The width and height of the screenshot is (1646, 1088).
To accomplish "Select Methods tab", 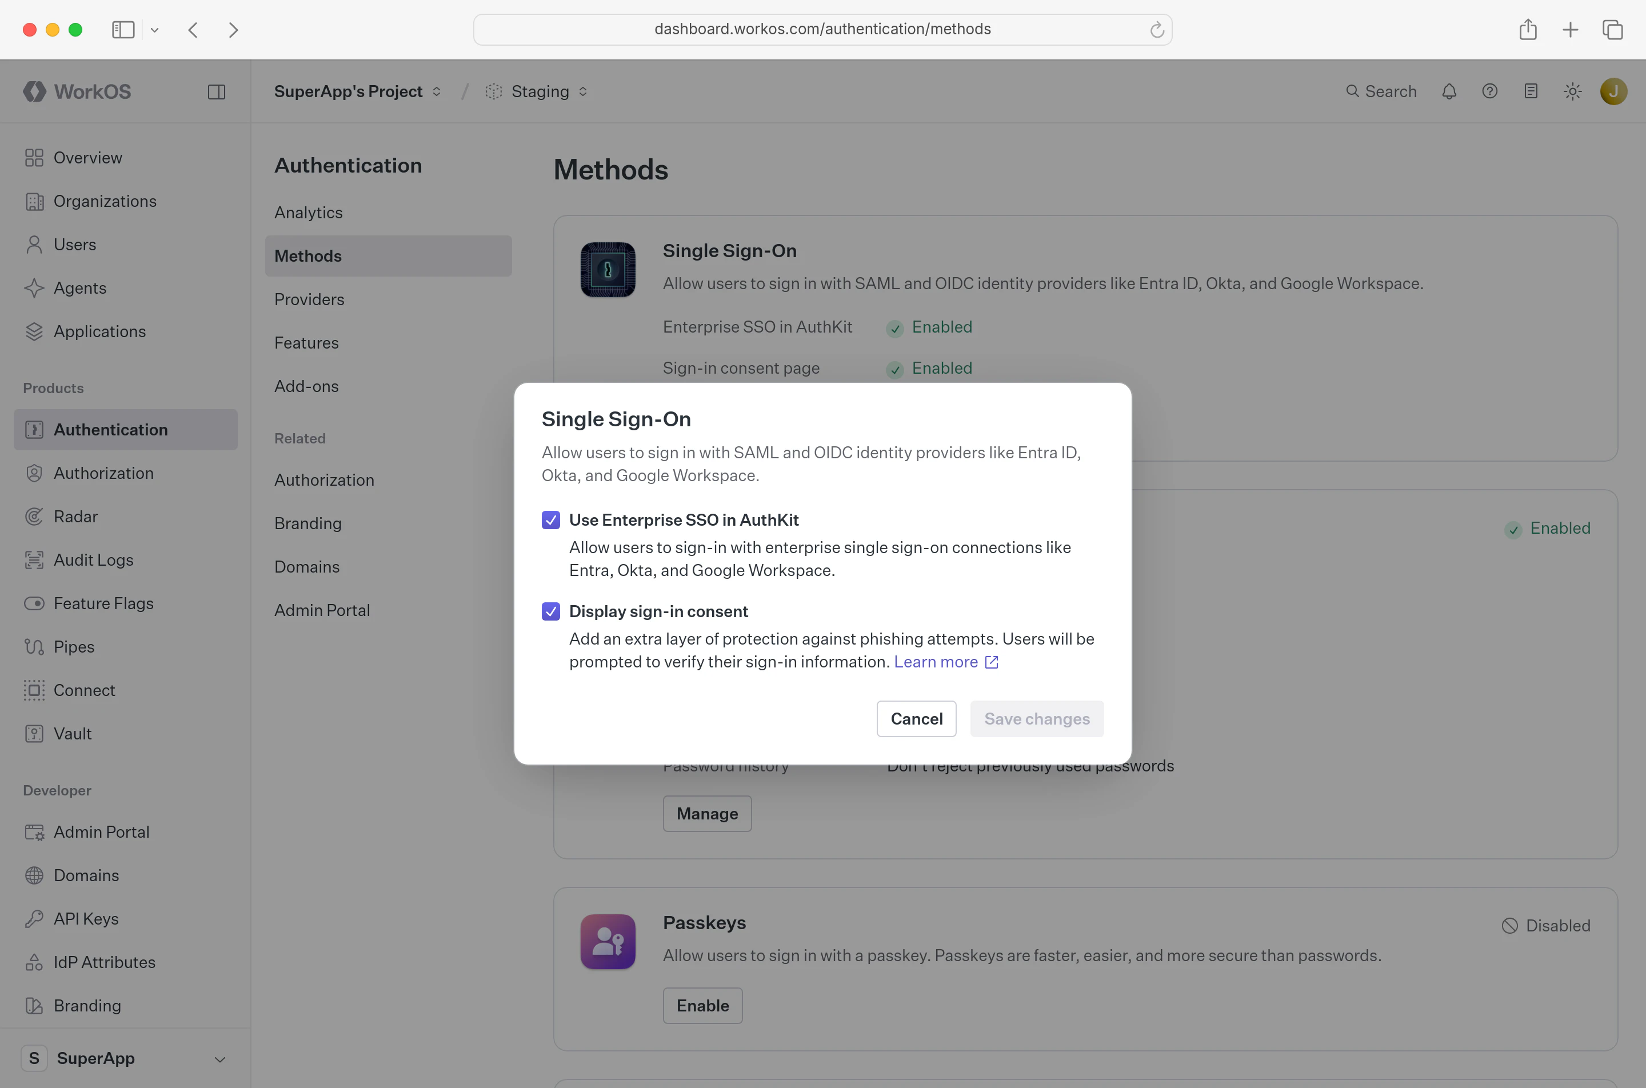I will pos(388,256).
